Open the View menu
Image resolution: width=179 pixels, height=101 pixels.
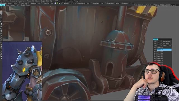tap(7, 1)
